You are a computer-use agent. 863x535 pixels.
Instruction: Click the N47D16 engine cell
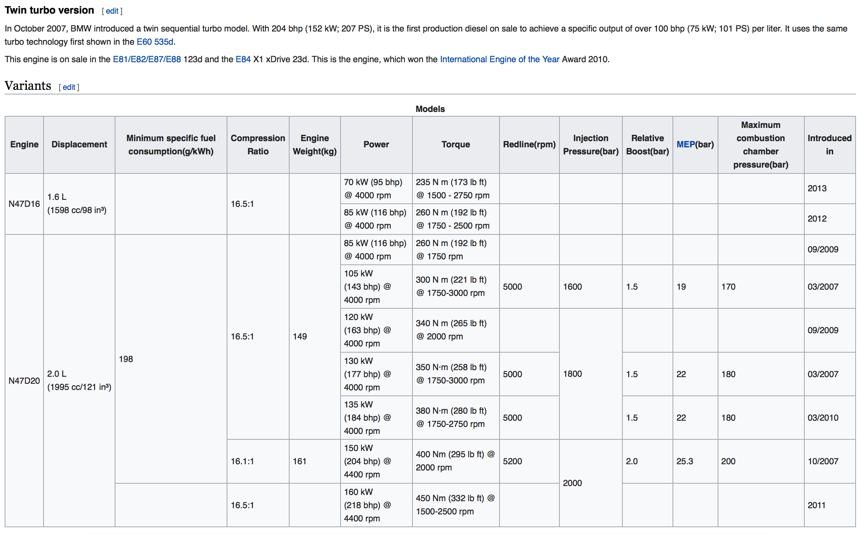coord(24,204)
